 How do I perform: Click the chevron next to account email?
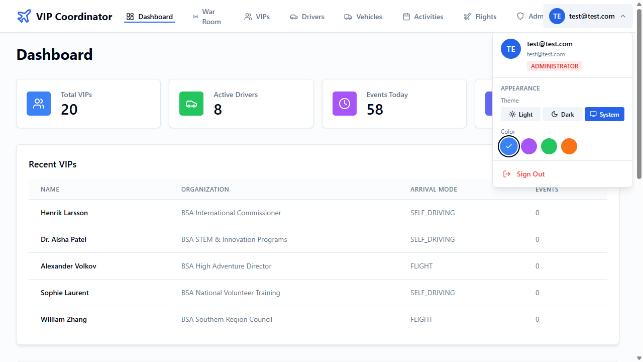[623, 16]
